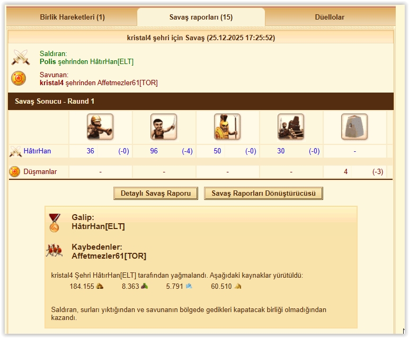Click the sulfur icon beside 60.510
This screenshot has height=338, width=409.
tap(238, 286)
